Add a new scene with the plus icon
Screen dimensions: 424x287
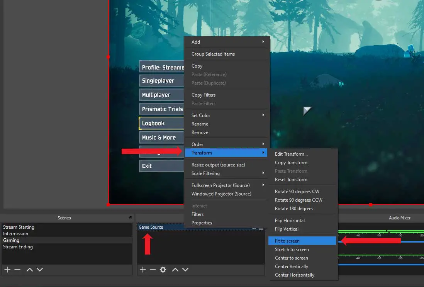7,270
